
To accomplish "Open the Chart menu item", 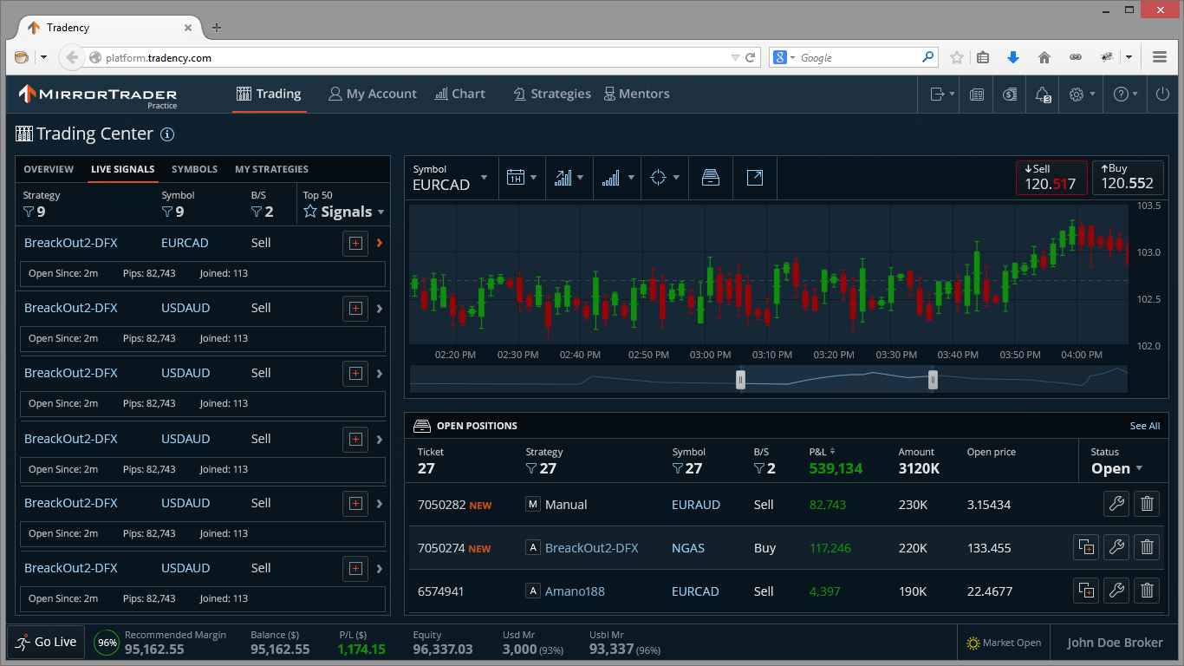I will point(459,95).
